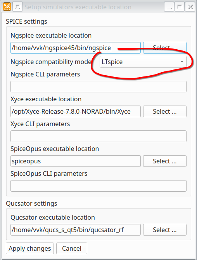The height and width of the screenshot is (260, 197).
Task: Focus the Qucsator executable location field
Action: (76, 230)
